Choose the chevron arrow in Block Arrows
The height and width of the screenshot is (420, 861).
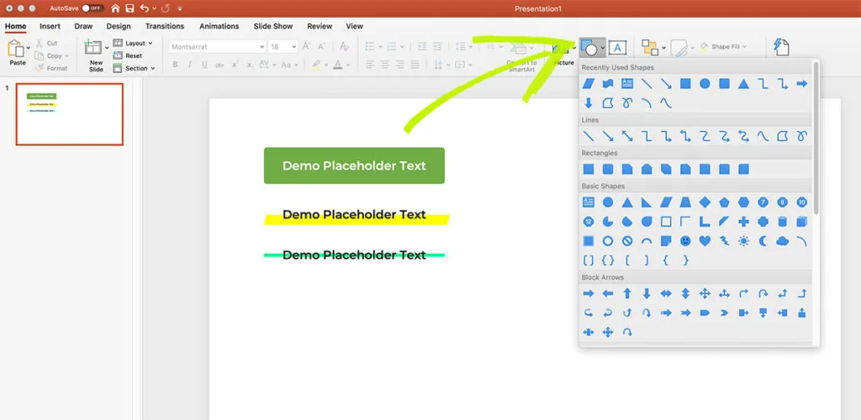pyautogui.click(x=724, y=313)
